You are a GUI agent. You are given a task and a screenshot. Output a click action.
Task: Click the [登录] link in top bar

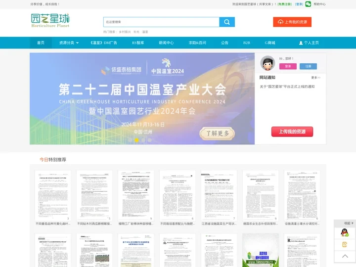click(299, 4)
